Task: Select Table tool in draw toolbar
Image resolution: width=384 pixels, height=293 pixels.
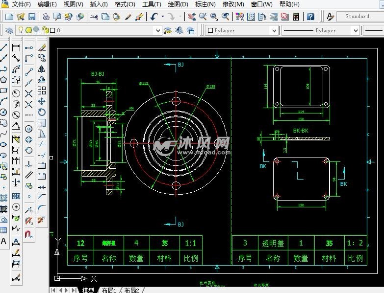Action: tap(3, 230)
